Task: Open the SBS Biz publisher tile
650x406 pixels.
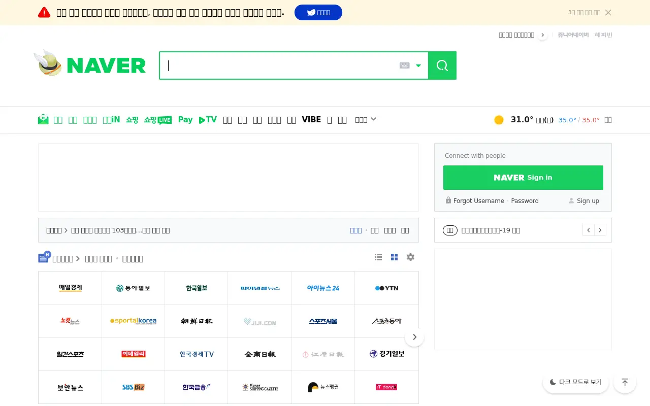Action: (x=134, y=387)
